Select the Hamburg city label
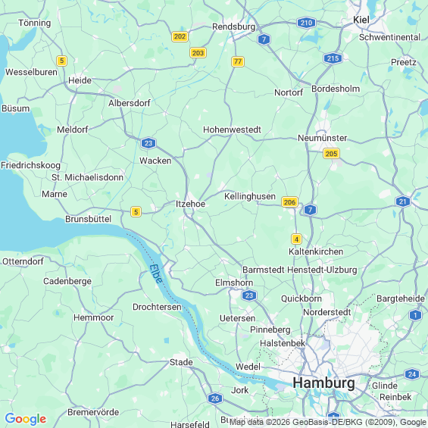 point(323,383)
